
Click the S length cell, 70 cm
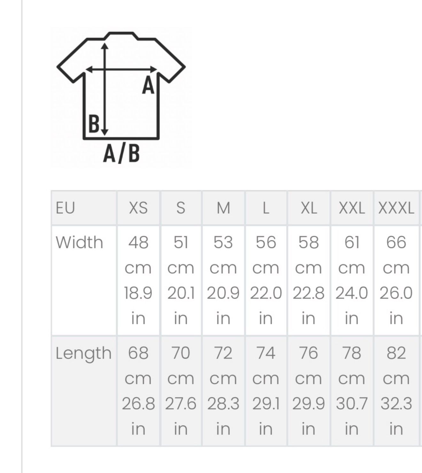(181, 391)
